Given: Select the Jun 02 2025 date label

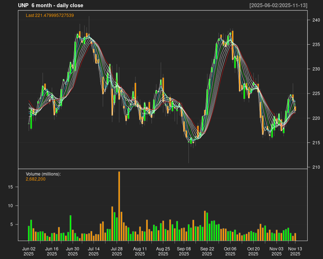Looking at the screenshot, I should click(x=29, y=251).
